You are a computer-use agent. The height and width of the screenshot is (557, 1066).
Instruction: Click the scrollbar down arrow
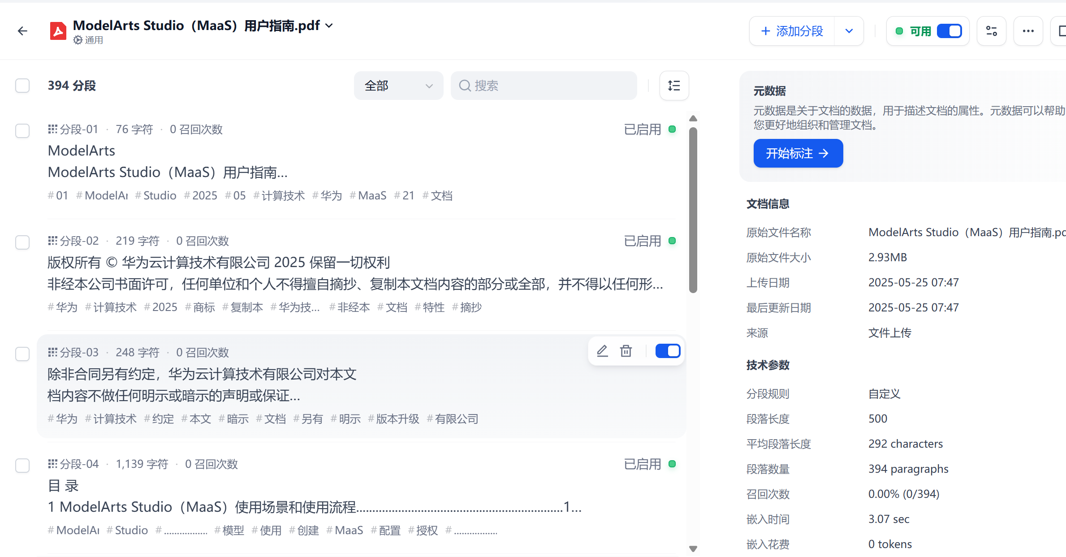click(693, 548)
